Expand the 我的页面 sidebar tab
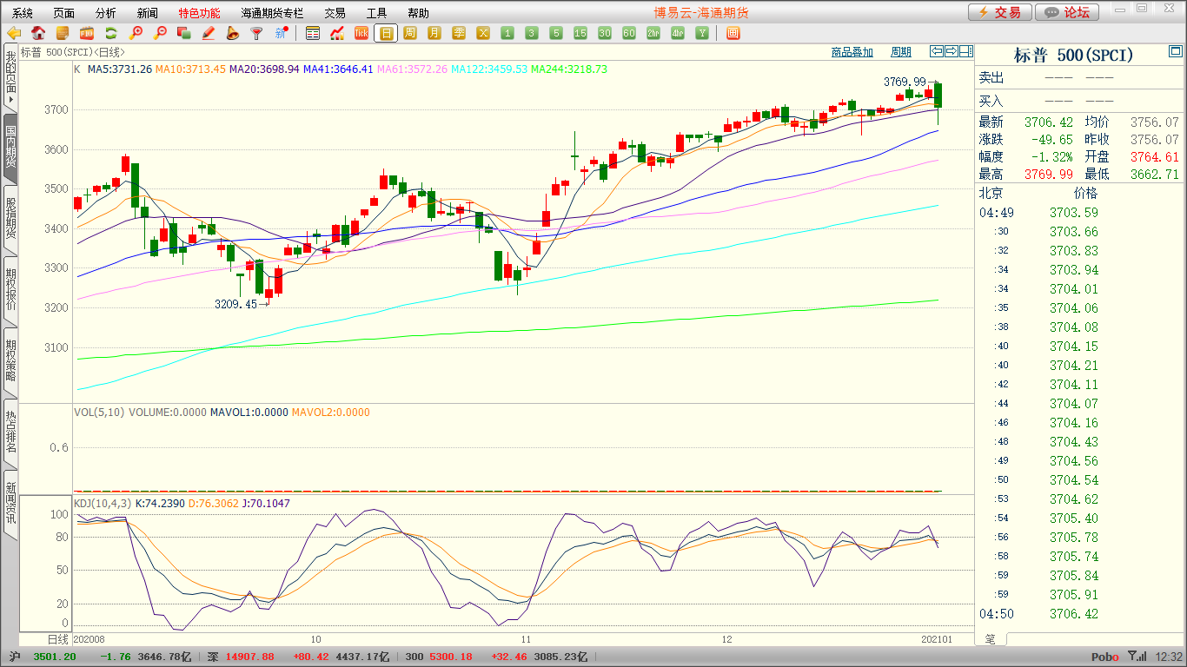 pyautogui.click(x=10, y=78)
